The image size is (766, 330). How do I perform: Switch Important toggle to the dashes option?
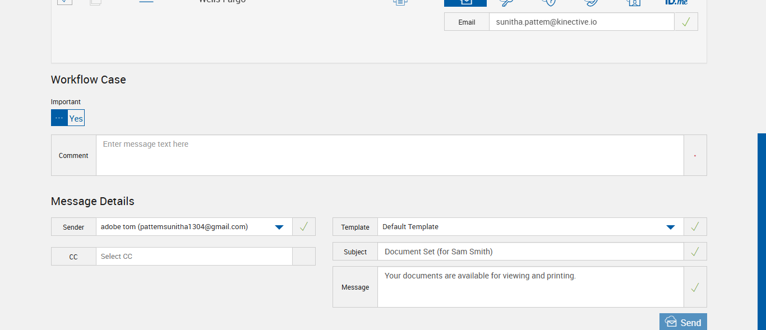point(59,118)
